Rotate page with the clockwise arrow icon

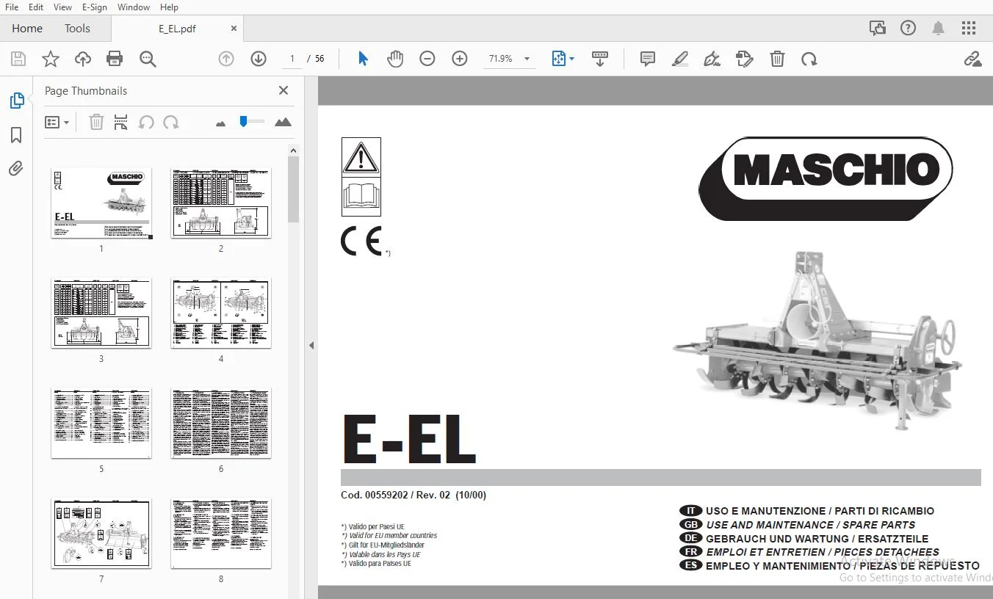809,59
